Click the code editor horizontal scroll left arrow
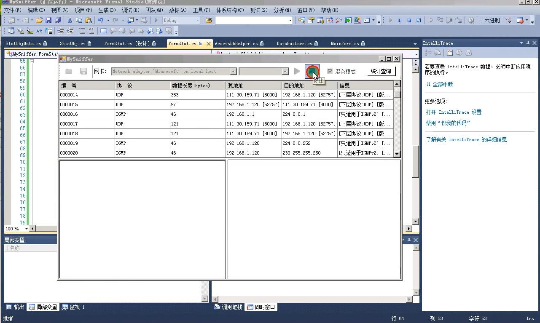 point(32,229)
